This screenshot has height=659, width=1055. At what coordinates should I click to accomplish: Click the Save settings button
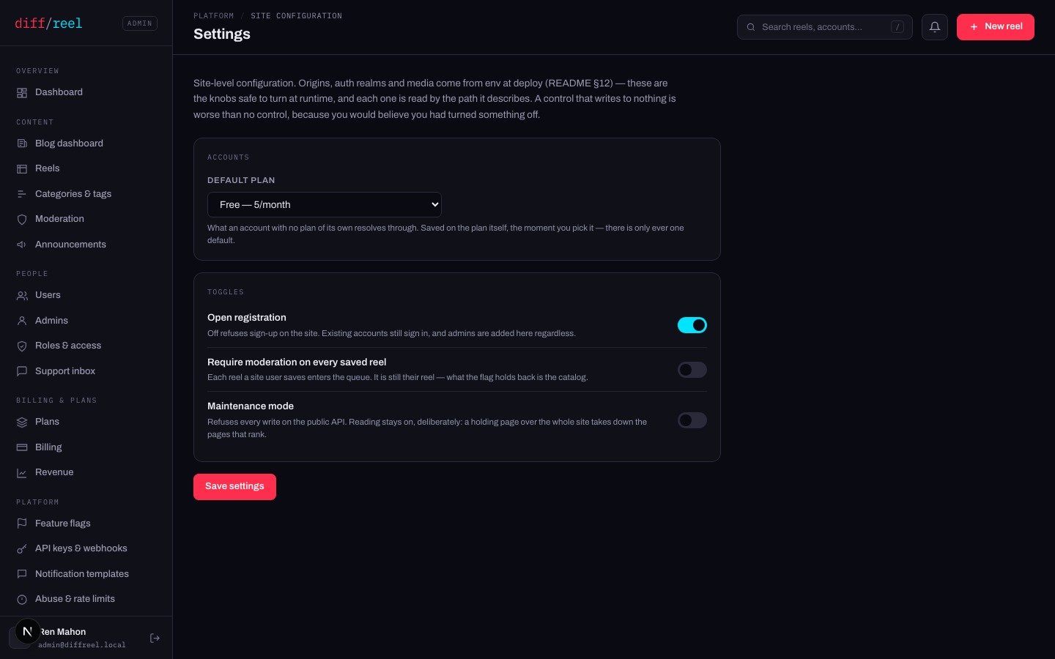point(234,487)
